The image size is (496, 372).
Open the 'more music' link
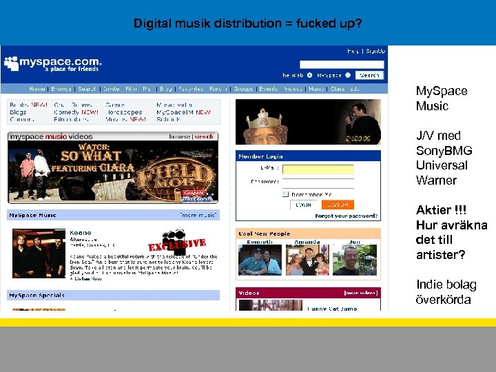[x=198, y=215]
